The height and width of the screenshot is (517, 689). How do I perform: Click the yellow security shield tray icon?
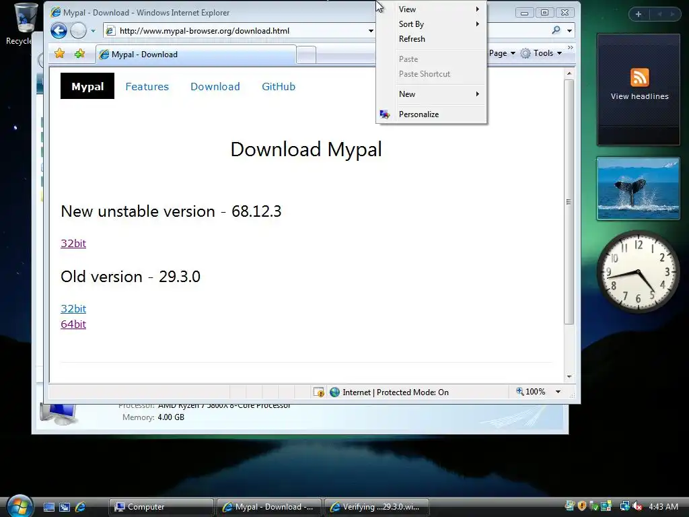[582, 506]
